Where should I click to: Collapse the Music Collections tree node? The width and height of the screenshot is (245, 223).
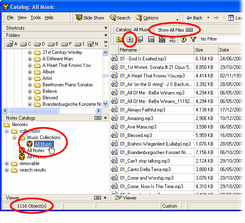pos(14,137)
